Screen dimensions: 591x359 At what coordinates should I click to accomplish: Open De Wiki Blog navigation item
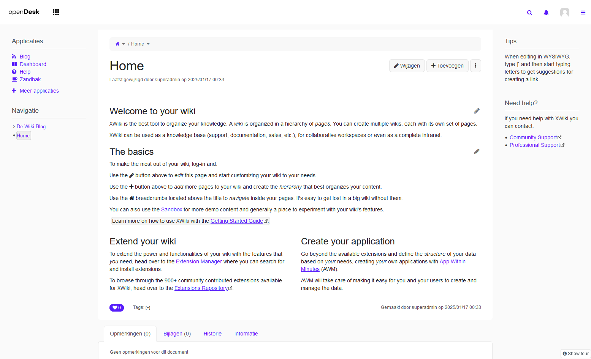click(x=31, y=126)
